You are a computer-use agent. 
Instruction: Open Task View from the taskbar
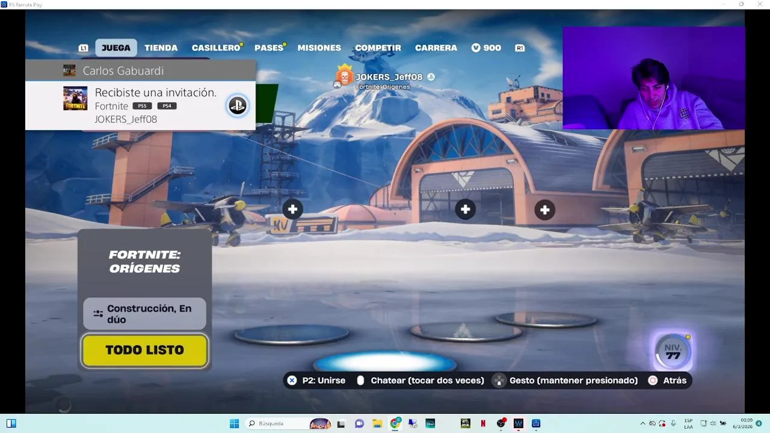pos(342,423)
